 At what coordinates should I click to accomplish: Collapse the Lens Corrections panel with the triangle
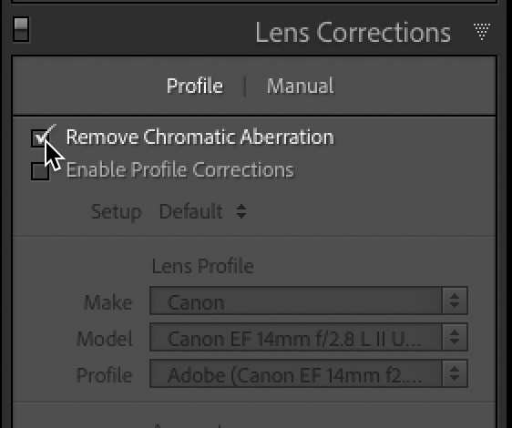[482, 31]
